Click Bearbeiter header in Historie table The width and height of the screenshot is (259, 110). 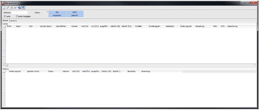coord(132,72)
